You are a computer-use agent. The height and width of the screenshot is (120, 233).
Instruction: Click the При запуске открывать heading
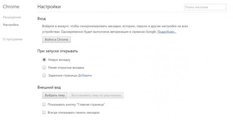point(58,51)
